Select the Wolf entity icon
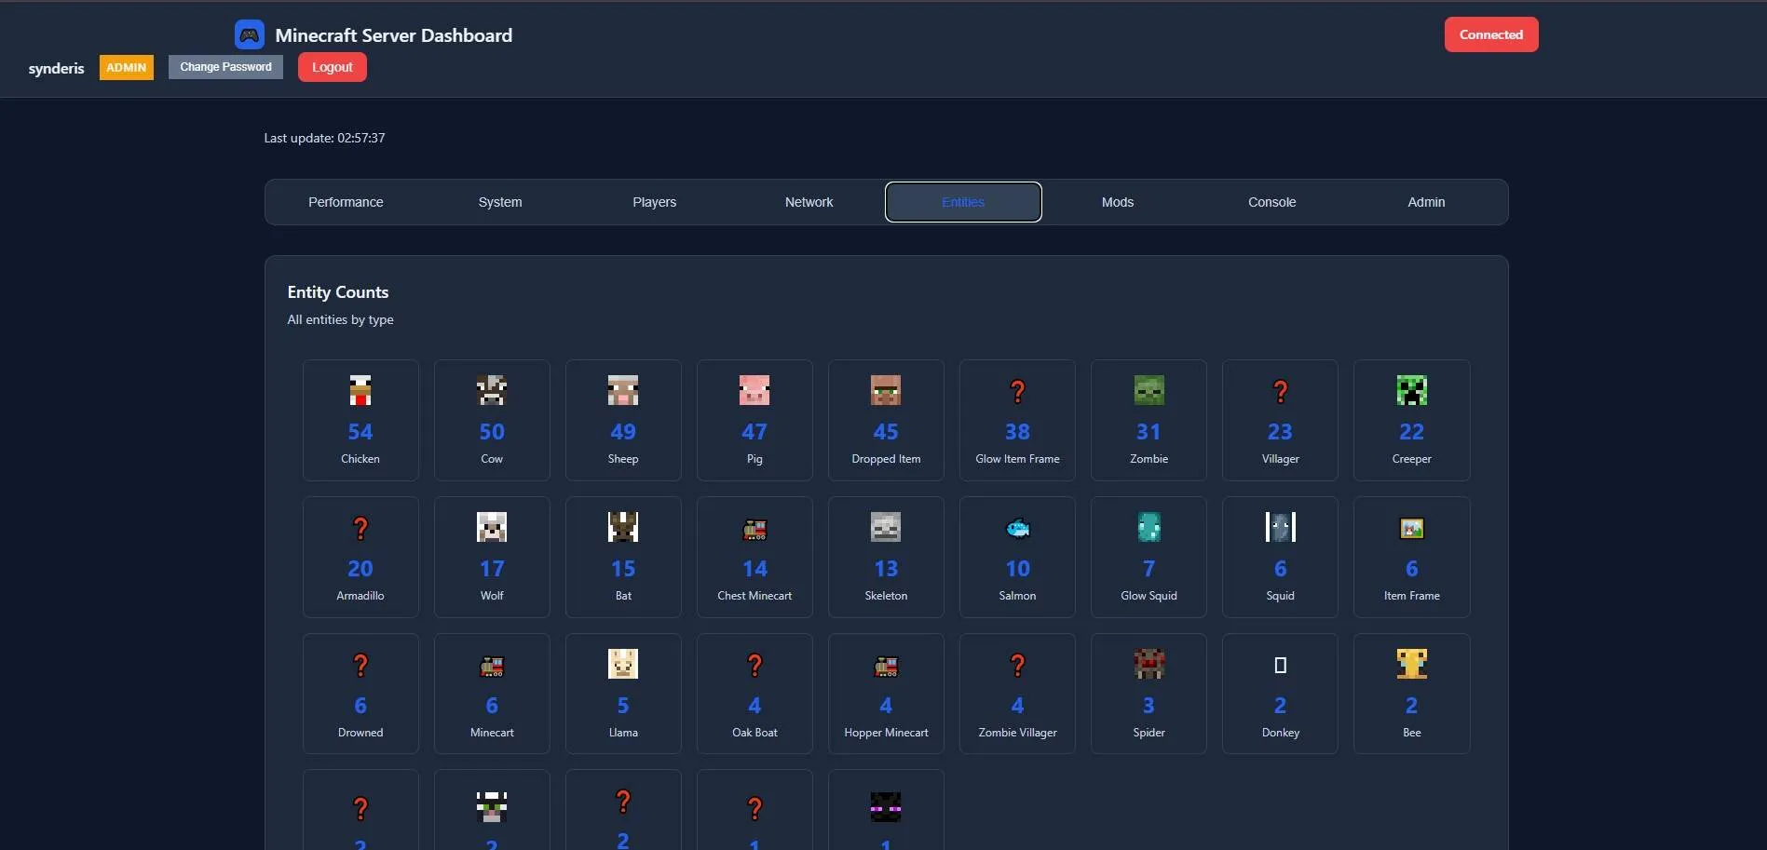The image size is (1767, 850). [x=492, y=527]
